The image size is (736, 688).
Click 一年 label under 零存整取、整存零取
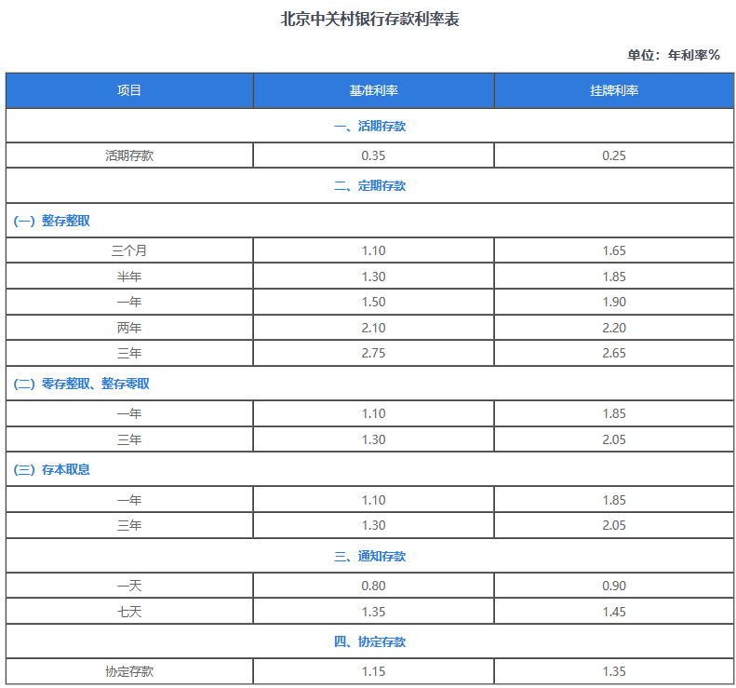pos(129,413)
